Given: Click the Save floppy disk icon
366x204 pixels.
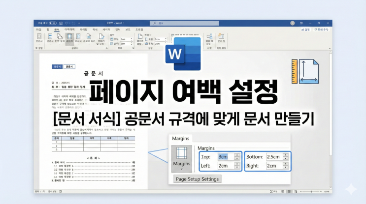Looking at the screenshot, I should 61,23.
